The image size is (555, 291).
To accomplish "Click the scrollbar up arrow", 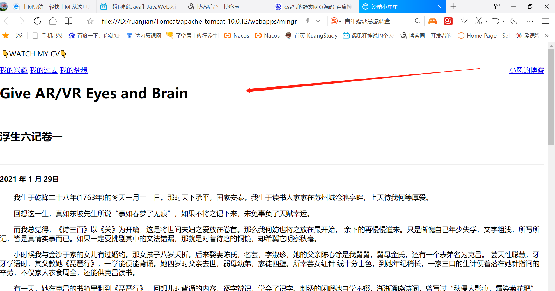I will (x=551, y=46).
